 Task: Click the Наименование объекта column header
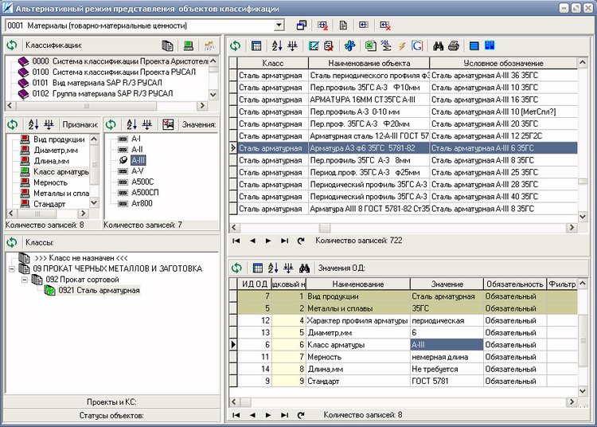click(x=368, y=63)
